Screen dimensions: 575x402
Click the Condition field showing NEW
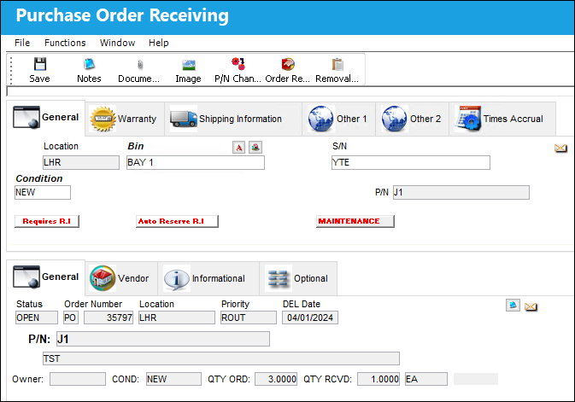(x=43, y=192)
